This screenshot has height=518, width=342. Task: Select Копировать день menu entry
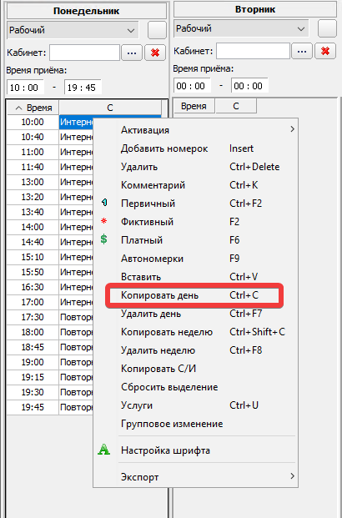coord(194,295)
